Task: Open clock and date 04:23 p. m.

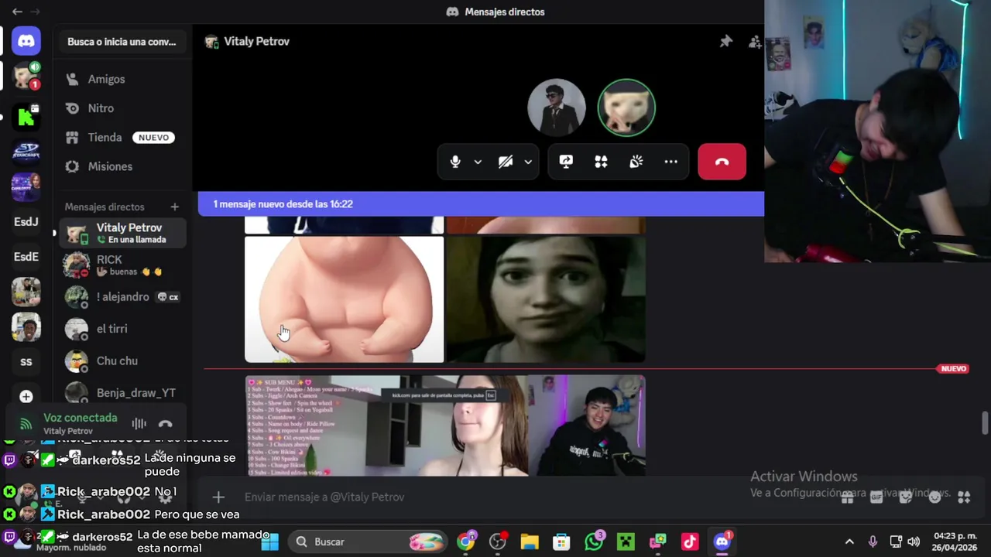Action: tap(955, 542)
